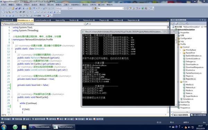Viewport: 208px width, 130px height.
Task: Click the Open File folder icon in the toolbar
Action: click(x=13, y=8)
